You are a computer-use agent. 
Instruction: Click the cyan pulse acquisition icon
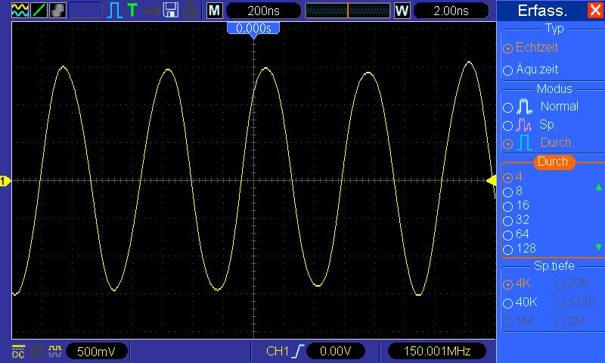114,11
